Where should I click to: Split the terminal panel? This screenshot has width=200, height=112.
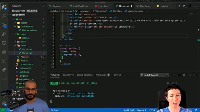[x=179, y=75]
